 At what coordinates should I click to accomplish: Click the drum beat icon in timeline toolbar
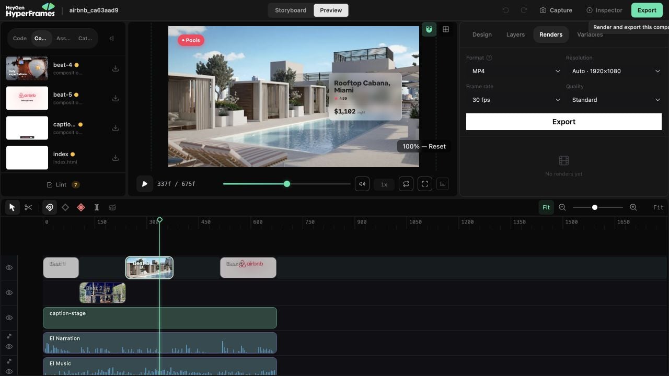112,207
